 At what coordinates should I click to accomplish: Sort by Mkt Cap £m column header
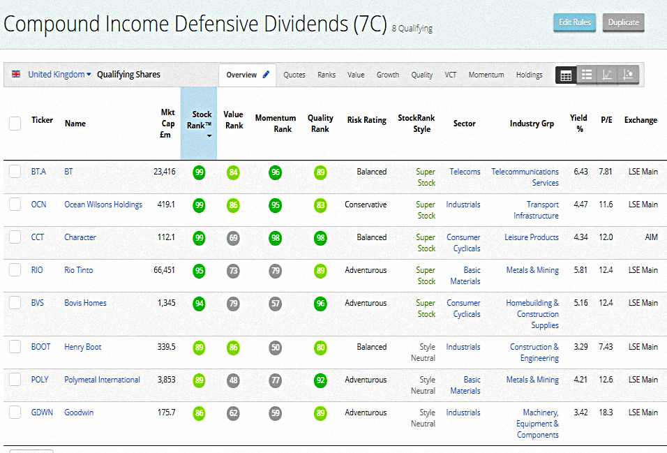point(167,124)
